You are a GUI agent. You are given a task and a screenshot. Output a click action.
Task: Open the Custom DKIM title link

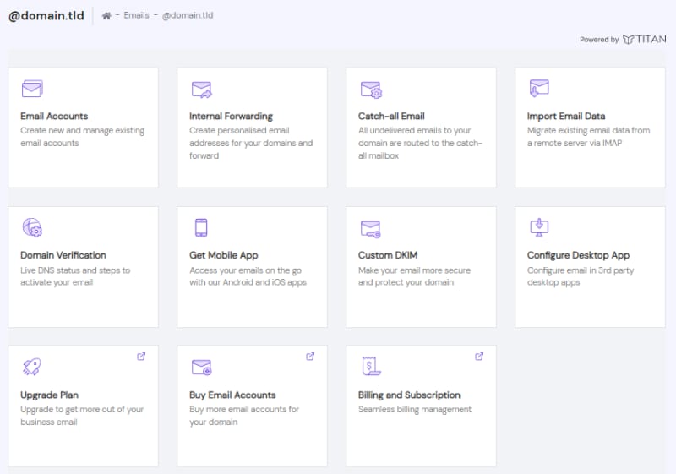pyautogui.click(x=390, y=255)
